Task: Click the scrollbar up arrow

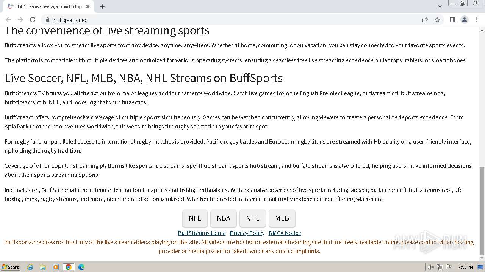Action: [x=482, y=30]
